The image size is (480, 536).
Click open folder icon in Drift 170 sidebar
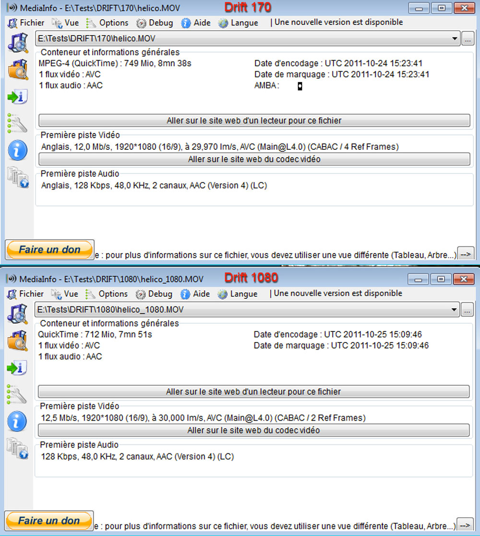pyautogui.click(x=18, y=69)
